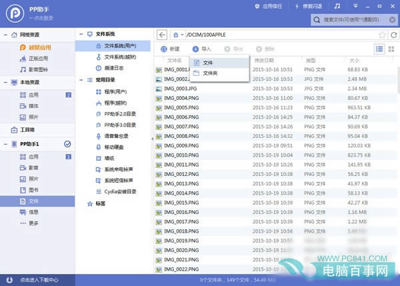Select device 文件 section
400x286 pixels.
click(x=37, y=201)
